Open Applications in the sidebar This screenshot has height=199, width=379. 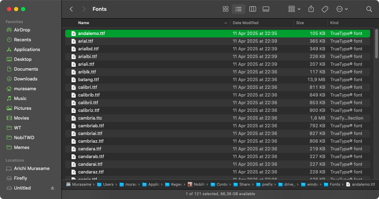click(27, 49)
